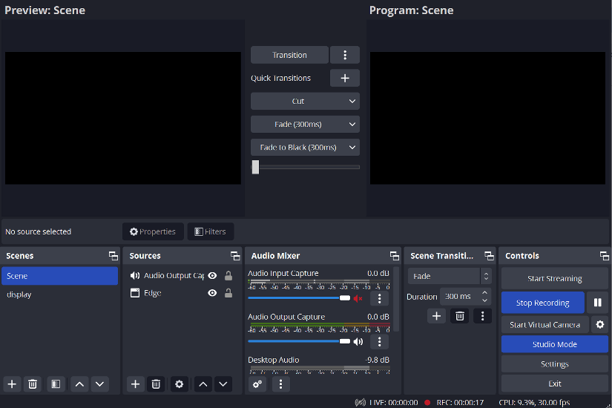Image resolution: width=612 pixels, height=408 pixels.
Task: Start Virtual Camera
Action: (545, 324)
